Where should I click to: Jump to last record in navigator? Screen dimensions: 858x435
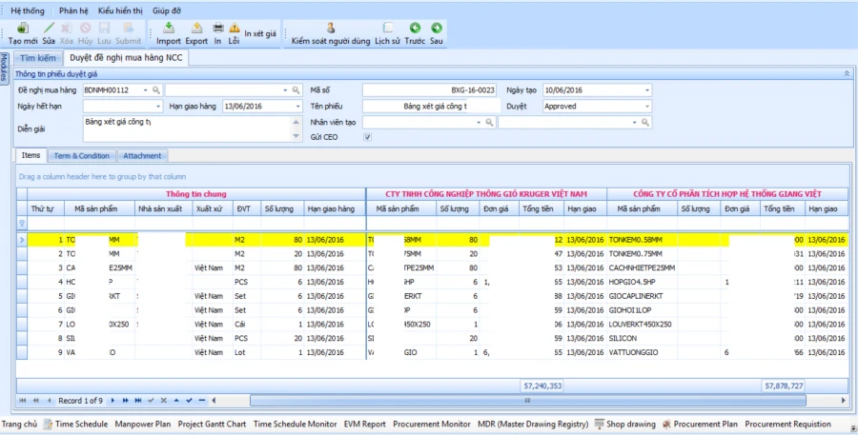[138, 401]
